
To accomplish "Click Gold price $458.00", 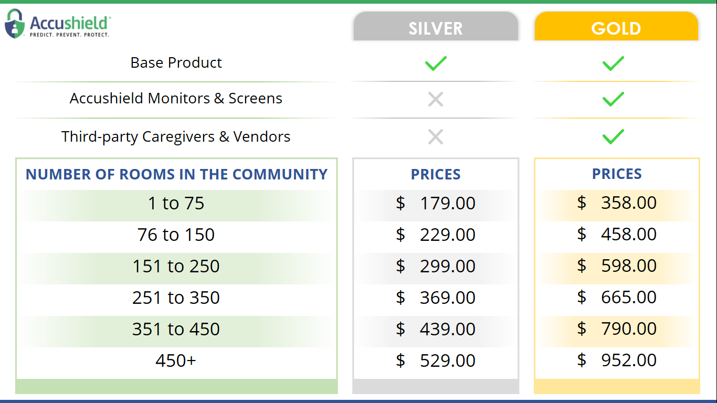I will [x=617, y=235].
